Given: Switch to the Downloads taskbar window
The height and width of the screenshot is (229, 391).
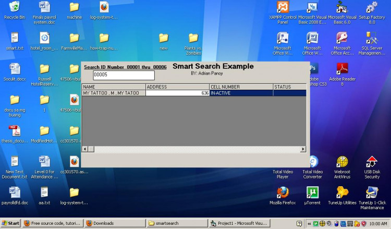Looking at the screenshot, I should (x=114, y=223).
